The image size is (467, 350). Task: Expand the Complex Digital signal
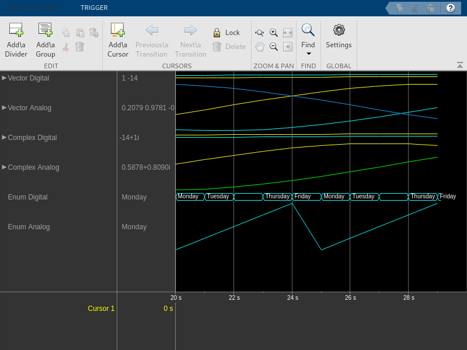[x=4, y=137]
